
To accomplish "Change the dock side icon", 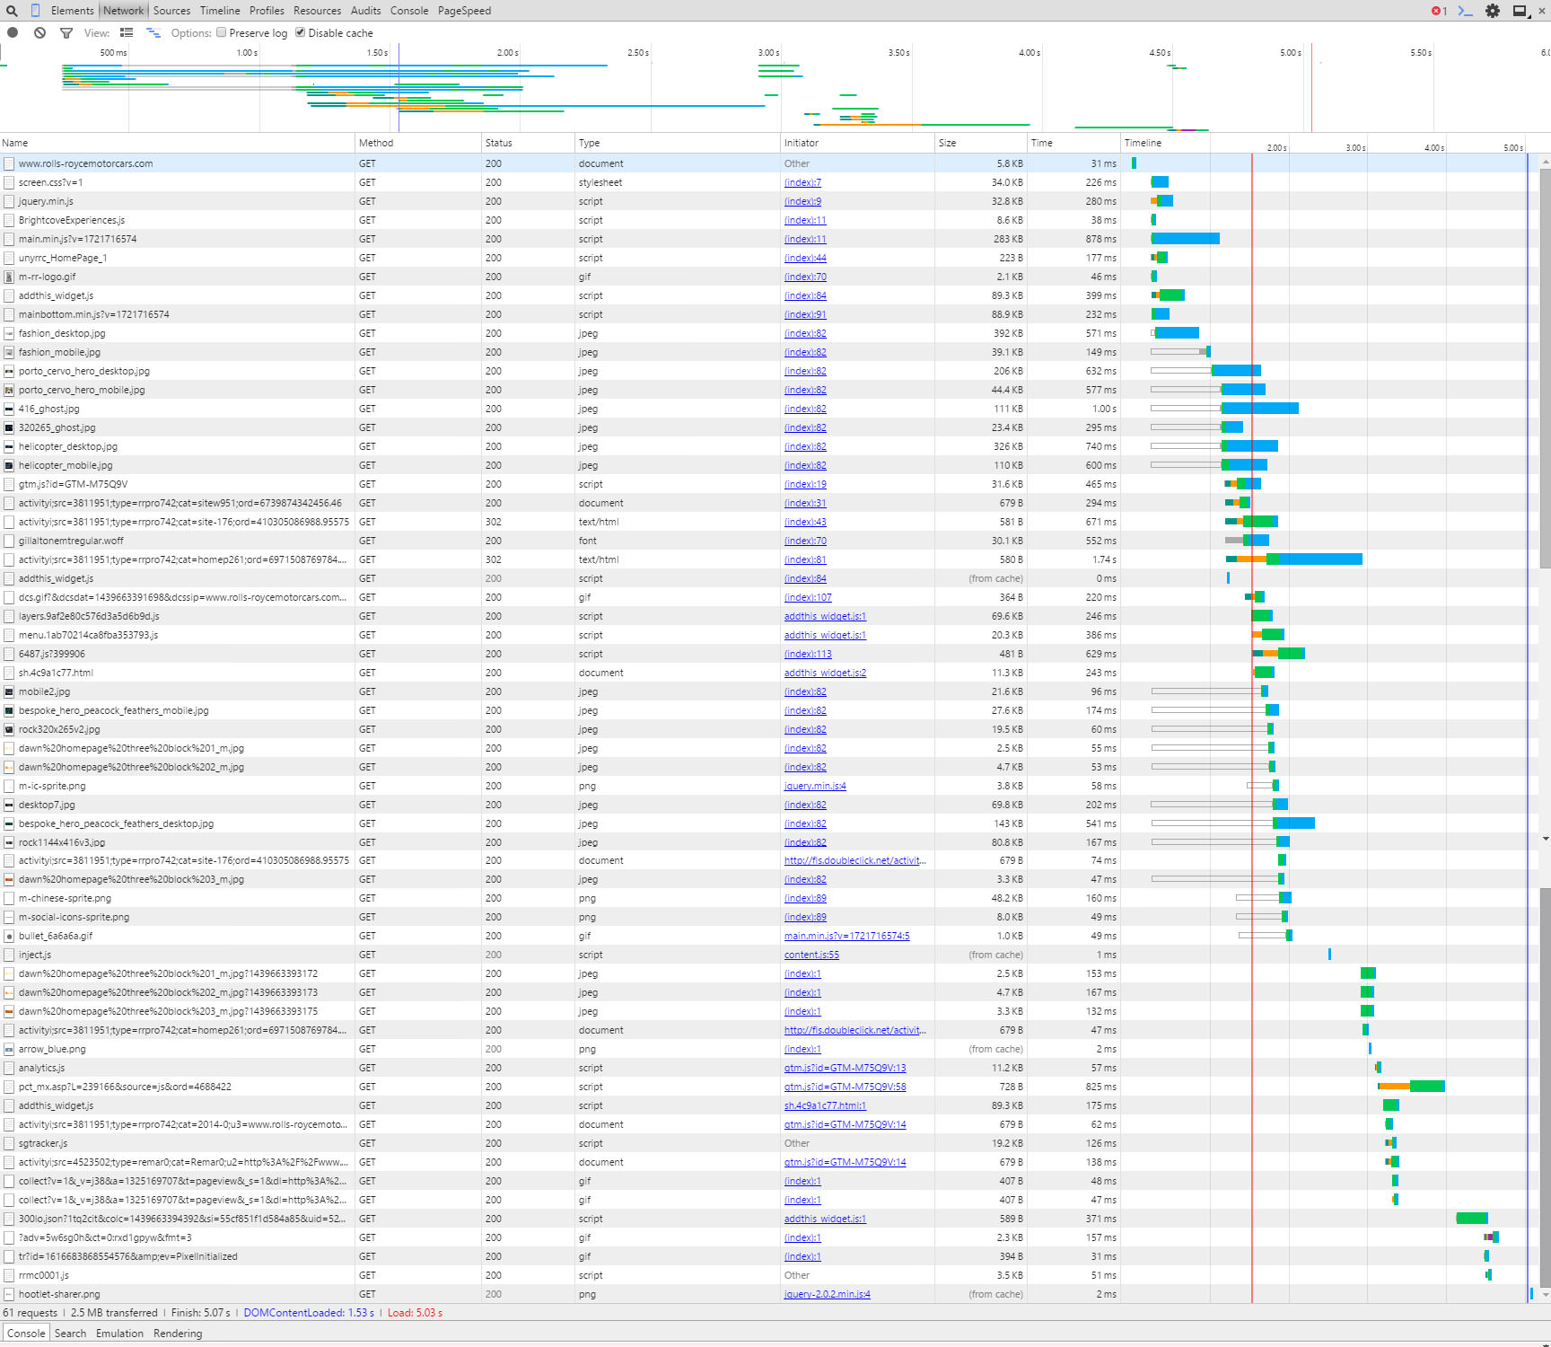I will (x=1521, y=11).
